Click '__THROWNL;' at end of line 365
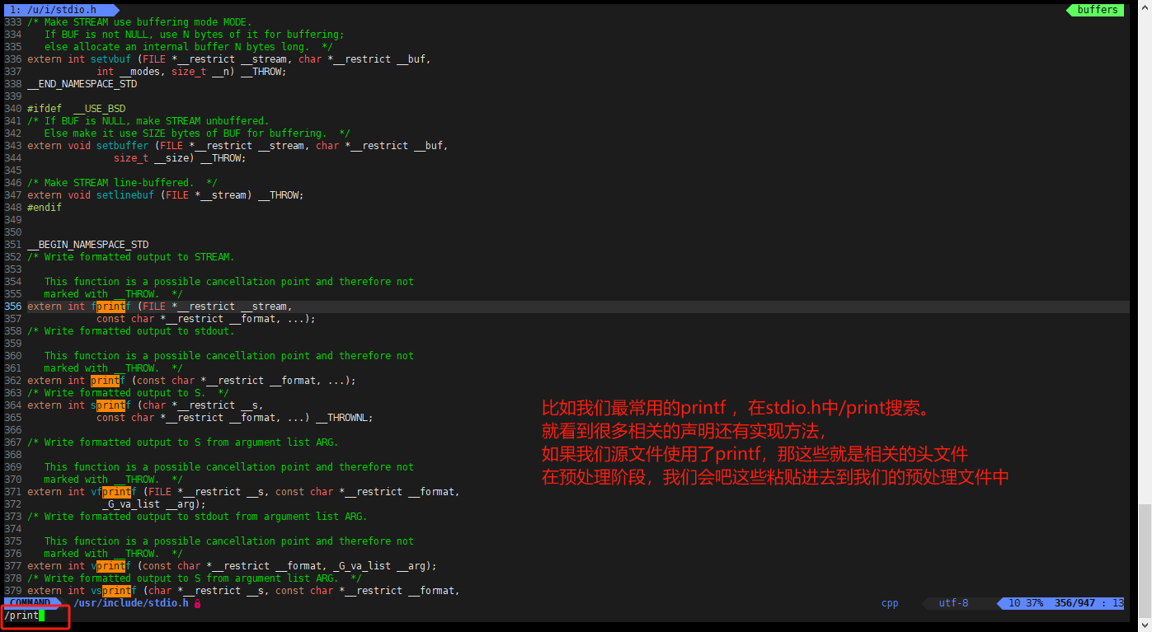Image resolution: width=1152 pixels, height=632 pixels. tap(345, 418)
